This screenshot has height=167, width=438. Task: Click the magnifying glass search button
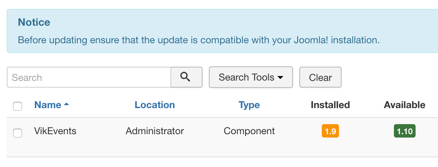point(186,77)
